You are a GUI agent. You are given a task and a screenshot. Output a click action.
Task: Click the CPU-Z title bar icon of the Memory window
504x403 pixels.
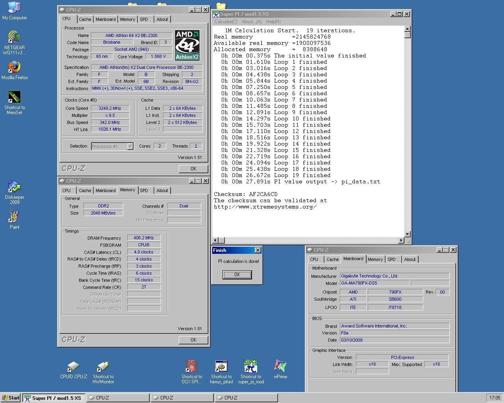(x=62, y=181)
